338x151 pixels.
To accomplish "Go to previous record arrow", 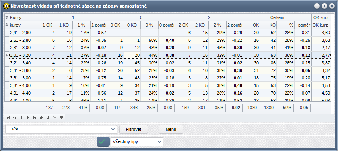I will click(21, 118).
